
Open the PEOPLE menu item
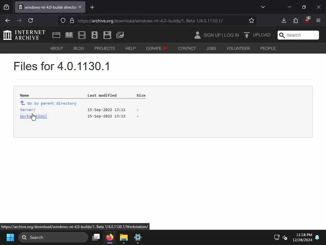coord(268,48)
